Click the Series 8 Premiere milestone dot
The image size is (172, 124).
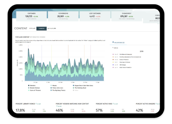coord(113,59)
